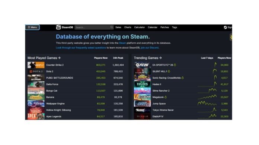Click the 24h Peak column header
The height and width of the screenshot is (145, 259).
pyautogui.click(x=118, y=58)
